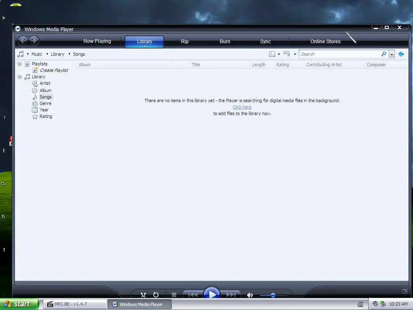Screen dimensions: 413x310
Task: Click the music note category icon
Action: pyautogui.click(x=21, y=54)
